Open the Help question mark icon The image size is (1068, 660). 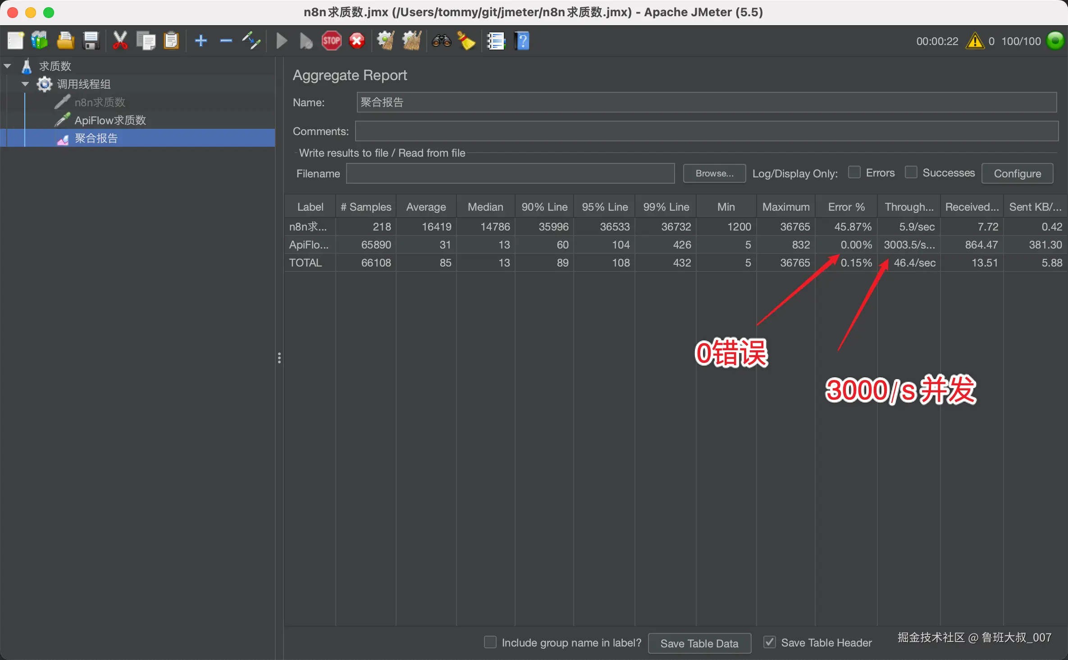pyautogui.click(x=522, y=41)
